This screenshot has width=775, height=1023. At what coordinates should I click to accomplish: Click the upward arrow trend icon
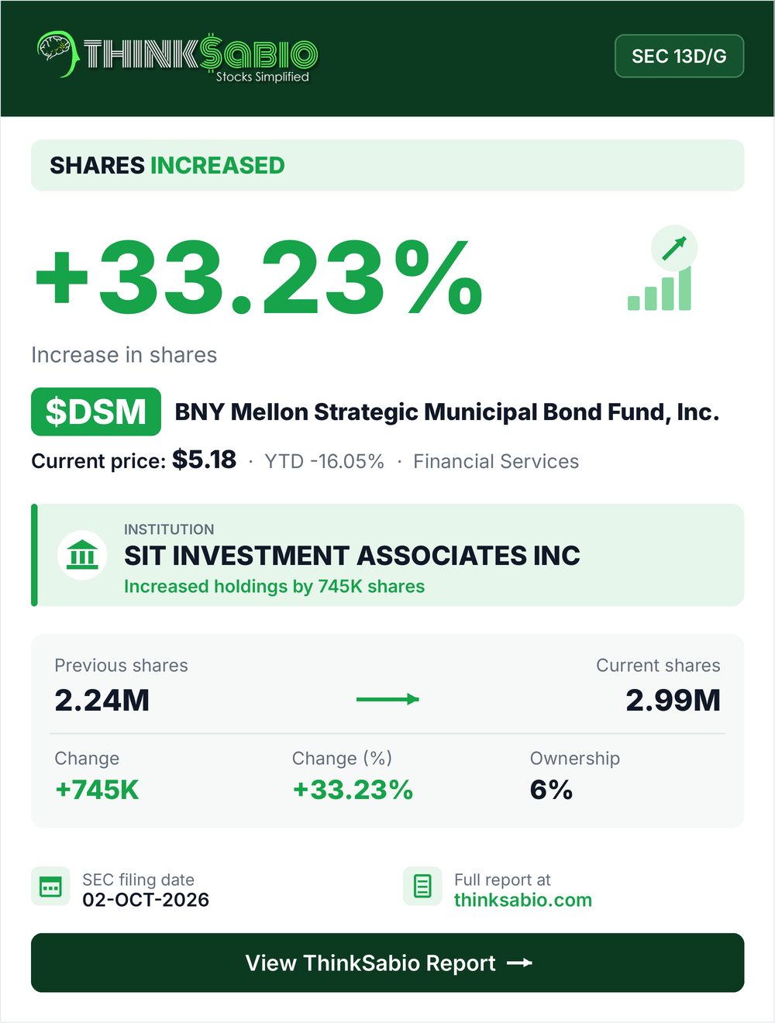pyautogui.click(x=674, y=248)
